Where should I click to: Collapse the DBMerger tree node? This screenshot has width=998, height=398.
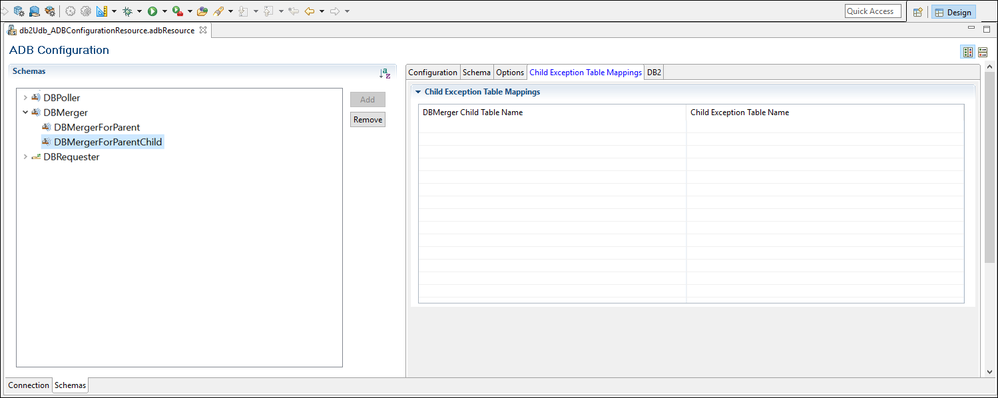[x=25, y=112]
